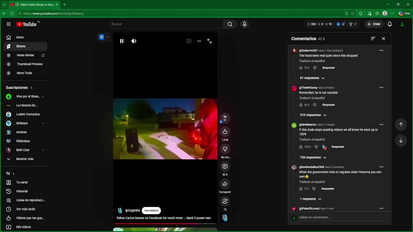This screenshot has height=232, width=413.
Task: Expand 519 respuestas thread
Action: [x=313, y=115]
